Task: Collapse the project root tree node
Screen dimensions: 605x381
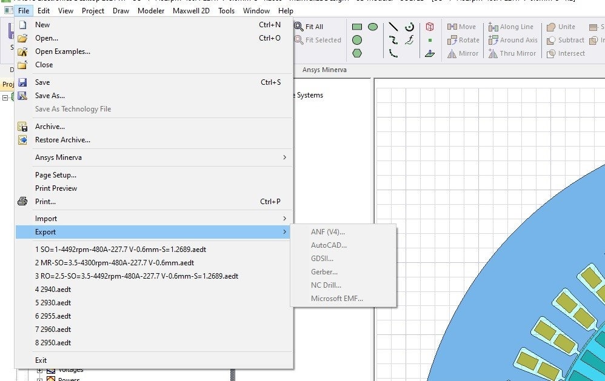Action: 5,98
